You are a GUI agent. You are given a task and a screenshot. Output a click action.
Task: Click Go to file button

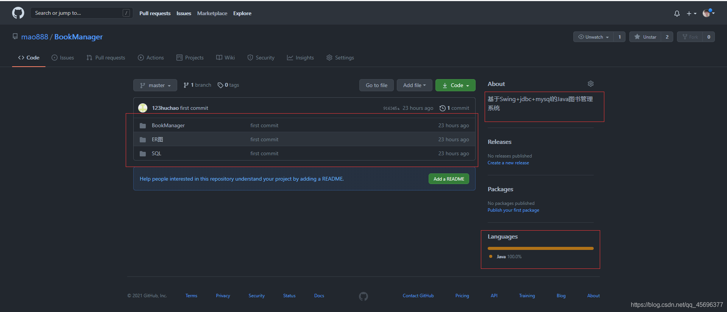point(376,85)
